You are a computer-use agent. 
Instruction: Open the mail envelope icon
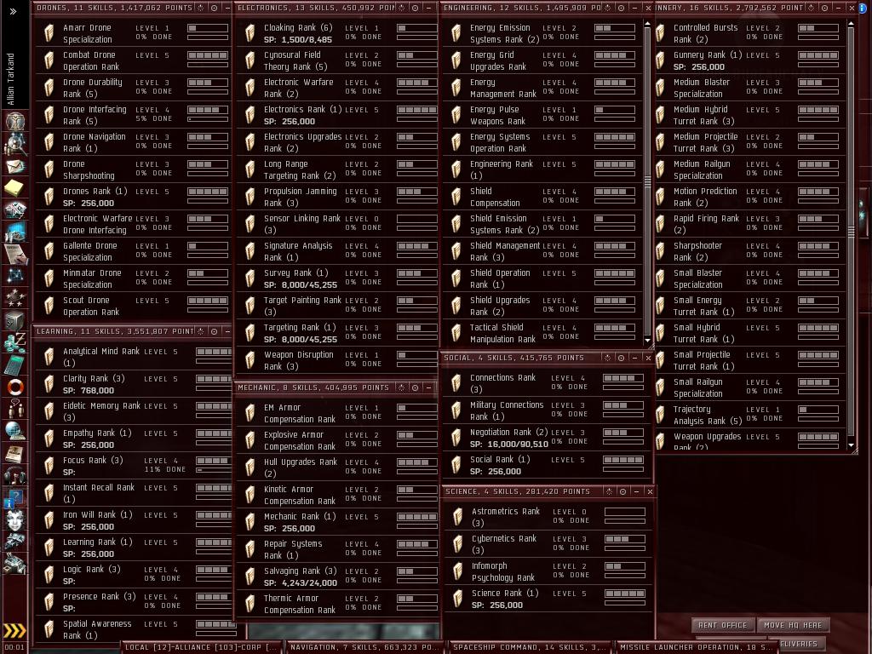point(15,166)
